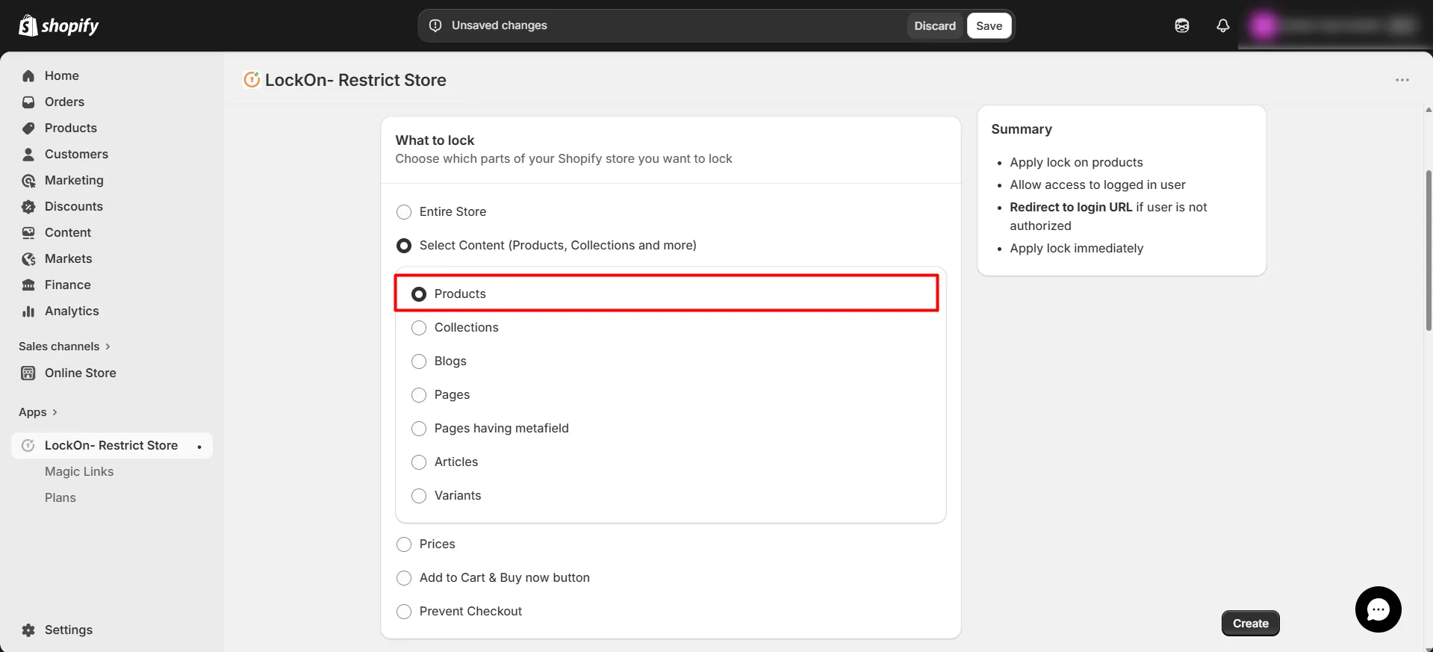Open the notifications bell
Screen dimensions: 1433x652
1222,25
